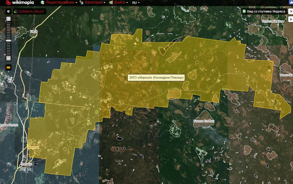Click the Емца town marker
Viewport: 293px width, 184px height.
tap(34, 31)
